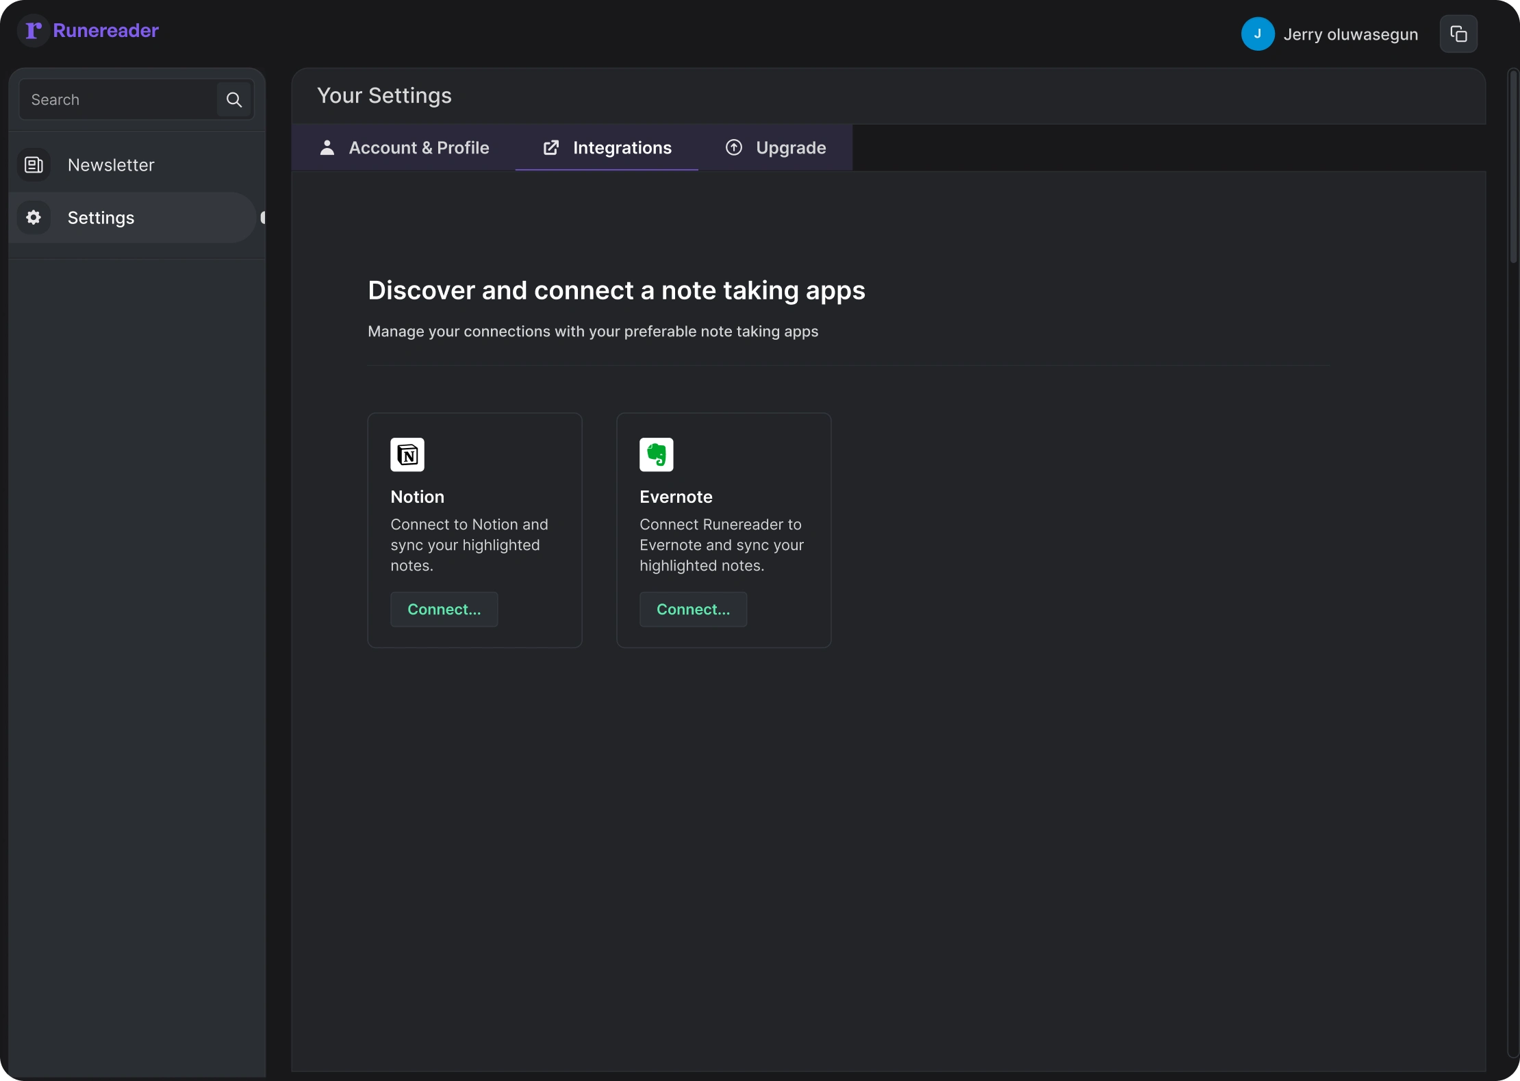The width and height of the screenshot is (1520, 1081).
Task: Click the Notion logo icon
Action: point(407,455)
